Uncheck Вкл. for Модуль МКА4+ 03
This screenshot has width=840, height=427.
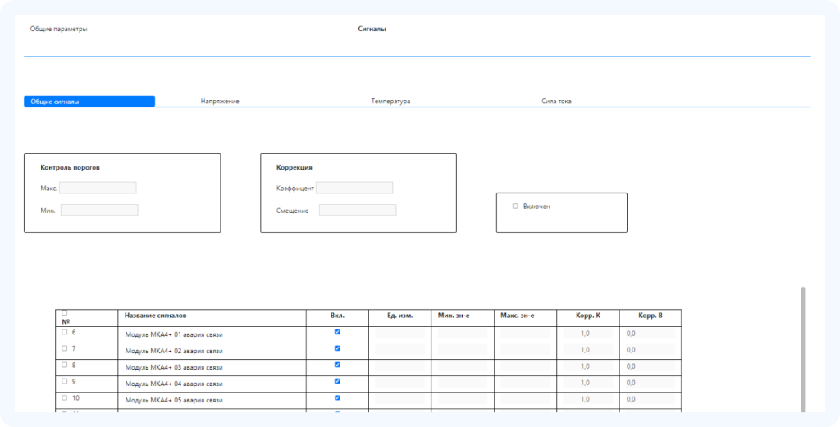coord(337,365)
